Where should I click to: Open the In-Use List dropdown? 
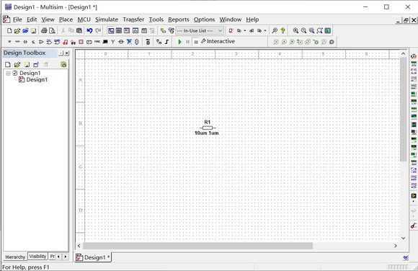click(200, 31)
